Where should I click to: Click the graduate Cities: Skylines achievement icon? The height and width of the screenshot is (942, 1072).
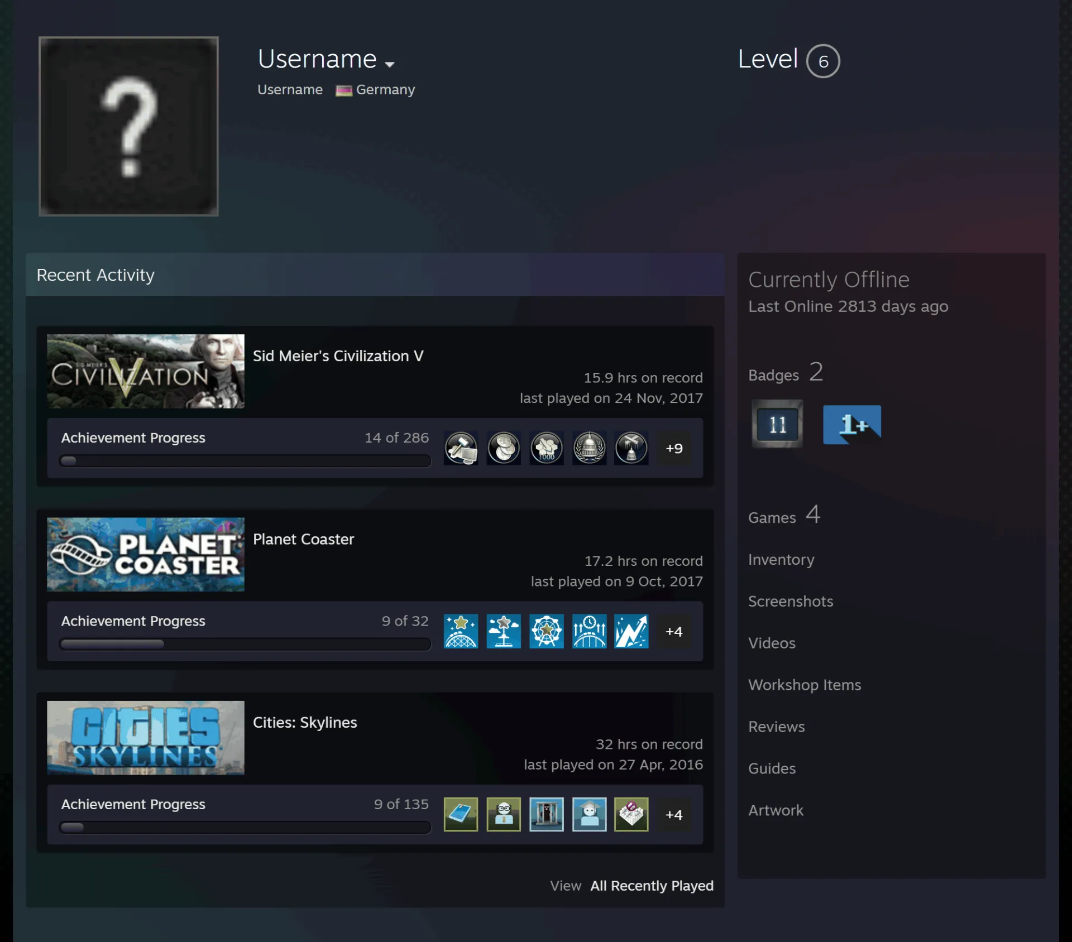tap(589, 814)
